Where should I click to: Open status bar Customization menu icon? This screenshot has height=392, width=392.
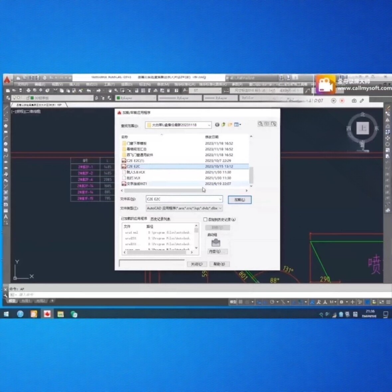388,302
